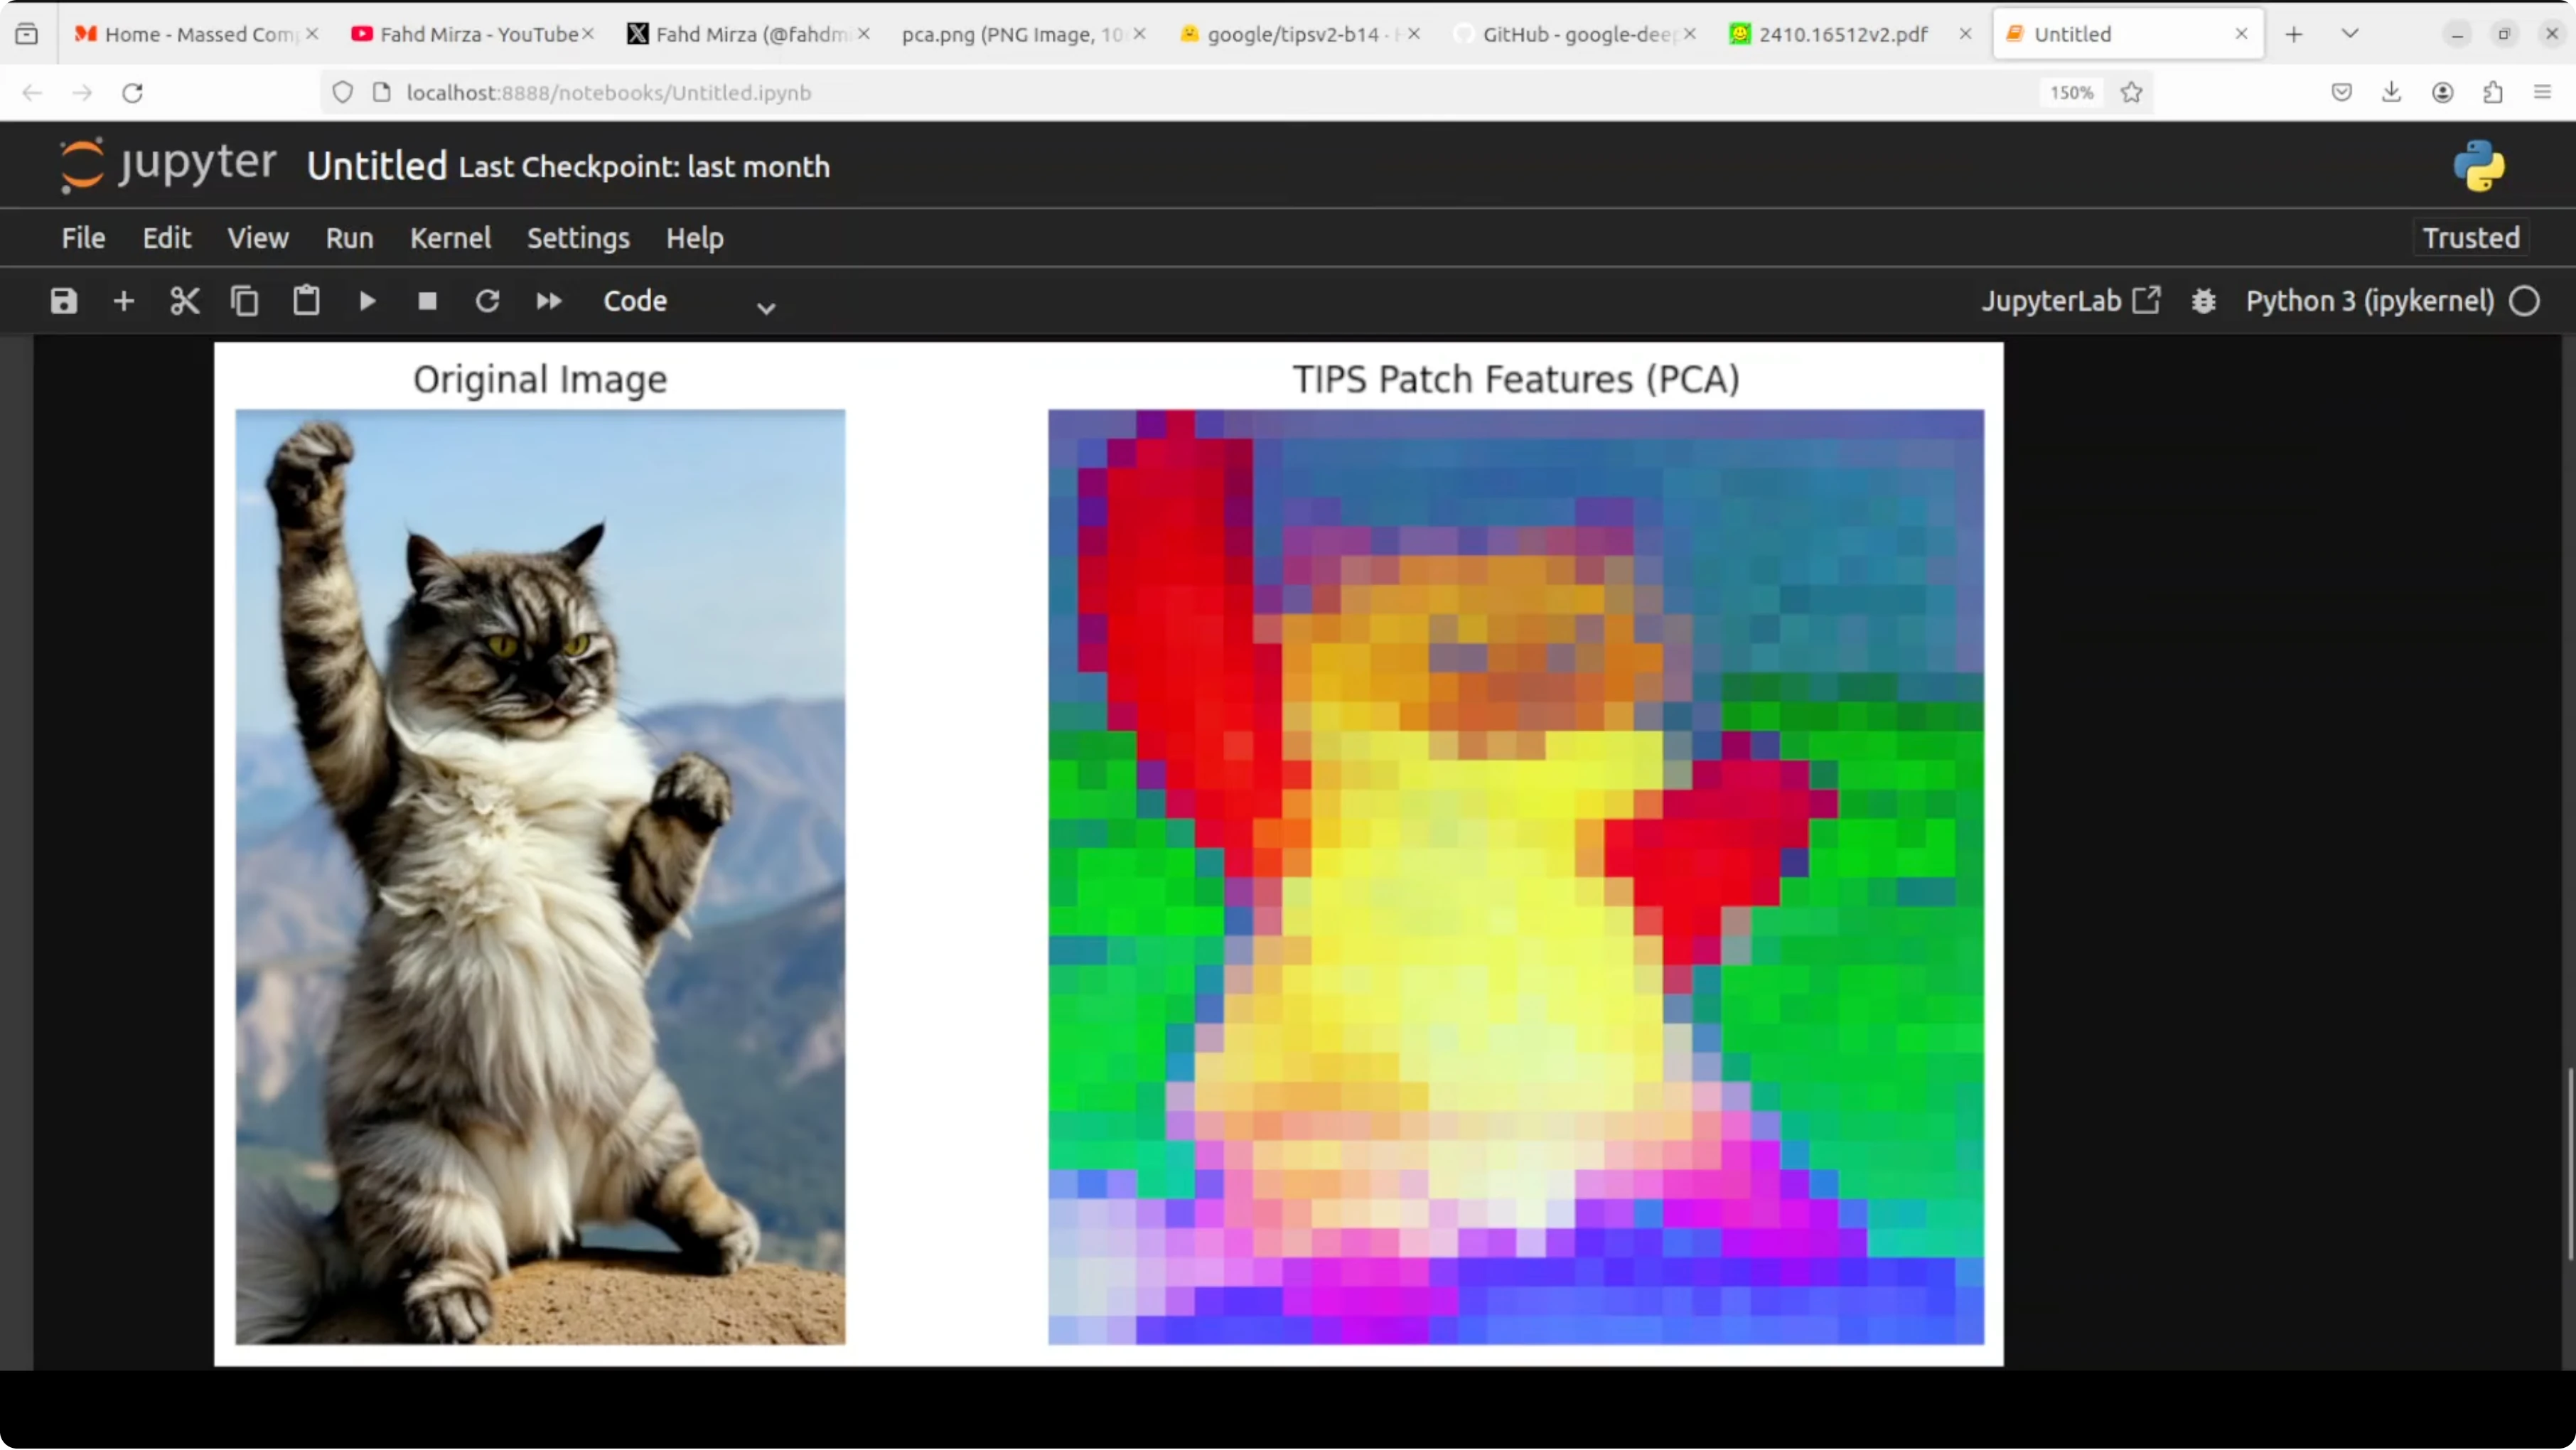Restart the kernel

point(487,301)
